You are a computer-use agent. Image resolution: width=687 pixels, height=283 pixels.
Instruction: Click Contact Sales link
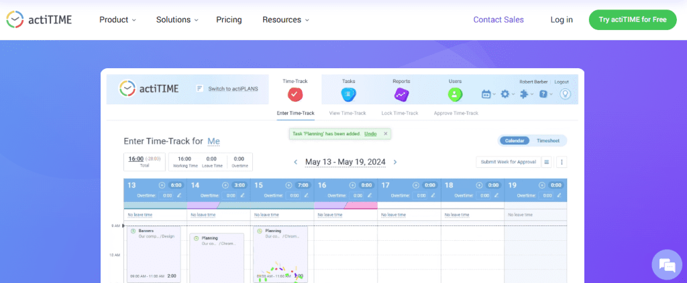[498, 19]
